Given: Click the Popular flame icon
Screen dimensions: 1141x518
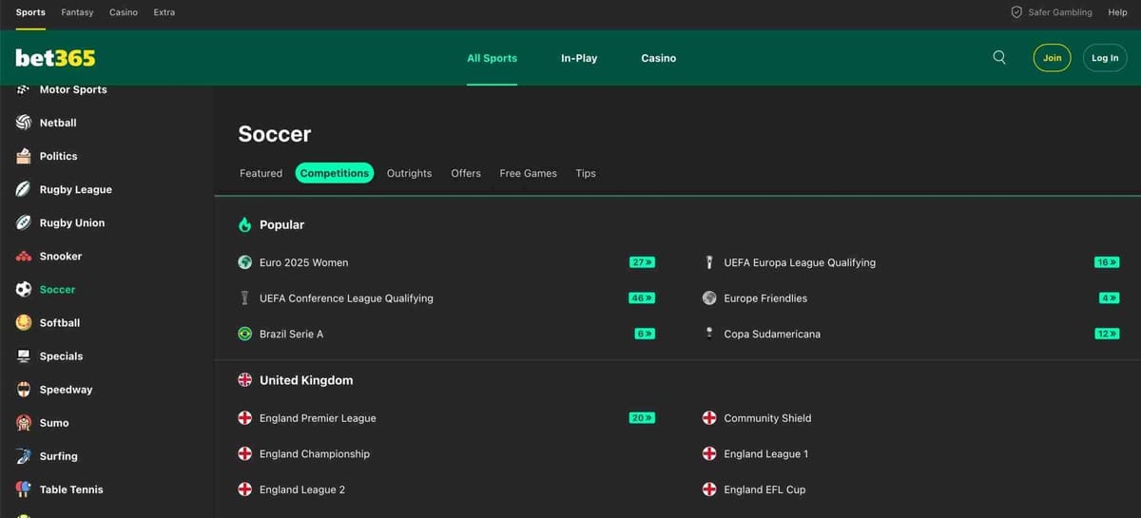Looking at the screenshot, I should pos(244,224).
